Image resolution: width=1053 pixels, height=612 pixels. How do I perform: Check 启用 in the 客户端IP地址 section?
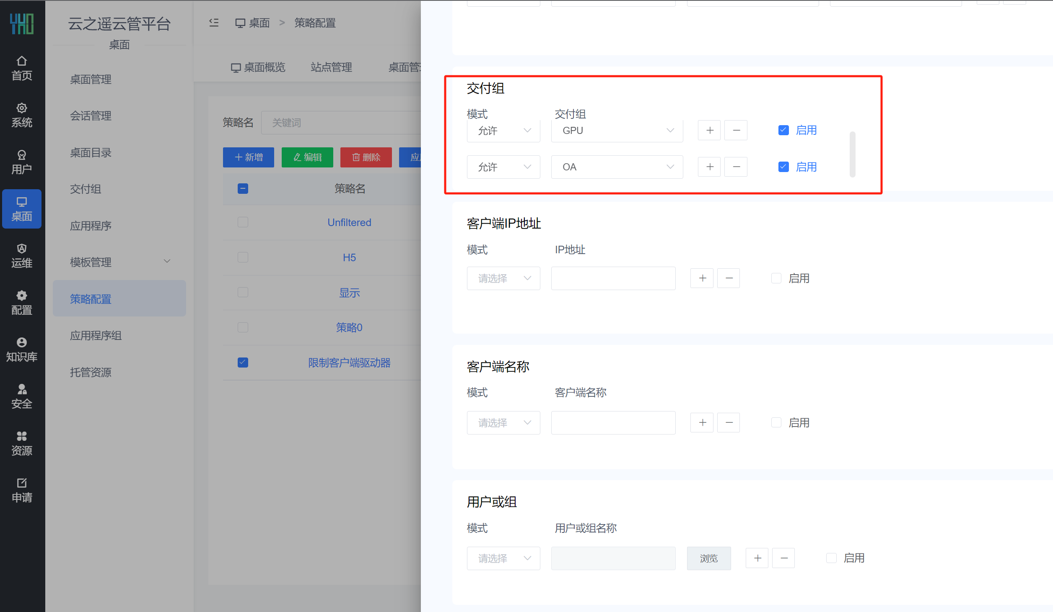pos(776,278)
